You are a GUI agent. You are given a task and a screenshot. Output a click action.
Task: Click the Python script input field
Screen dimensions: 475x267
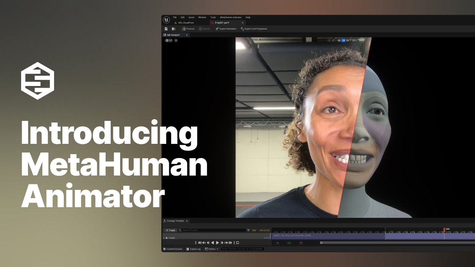coord(242,249)
